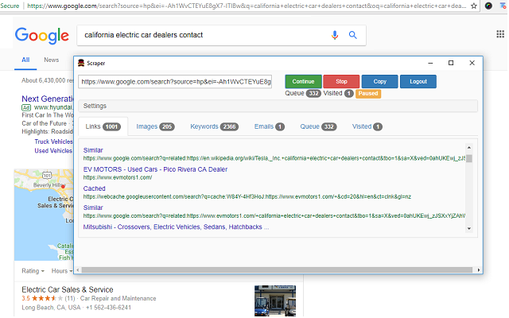Click the Cached link
Image resolution: width=509 pixels, height=318 pixels.
click(94, 188)
